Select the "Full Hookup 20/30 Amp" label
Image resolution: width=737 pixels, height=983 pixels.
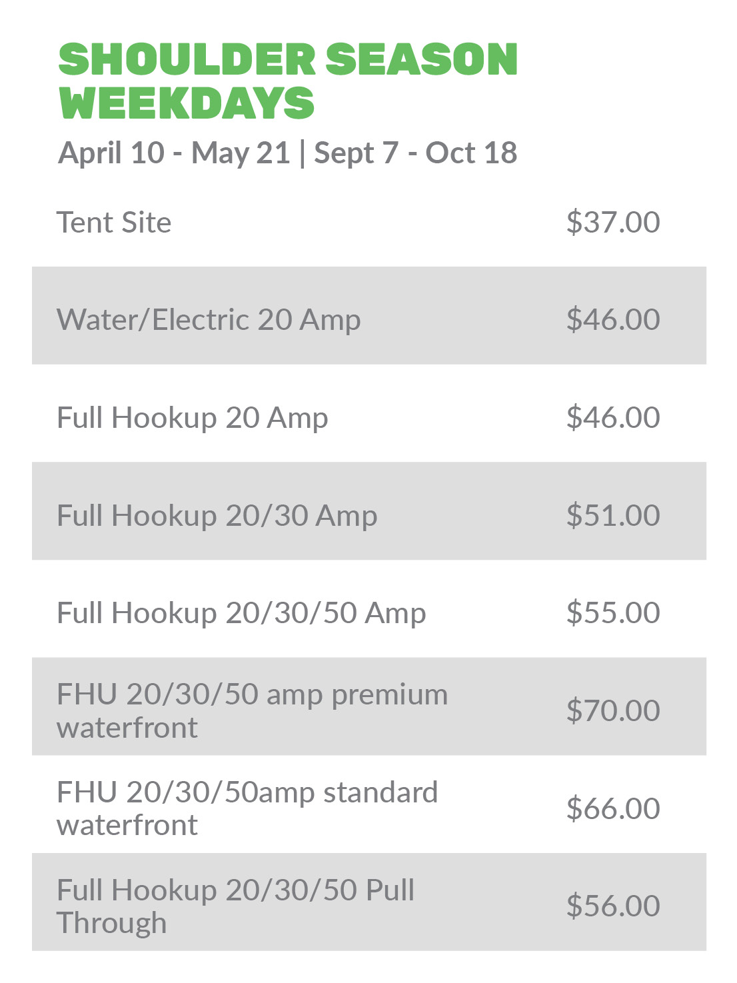click(x=217, y=516)
